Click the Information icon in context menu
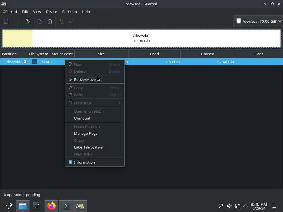The height and width of the screenshot is (212, 283). (x=70, y=162)
